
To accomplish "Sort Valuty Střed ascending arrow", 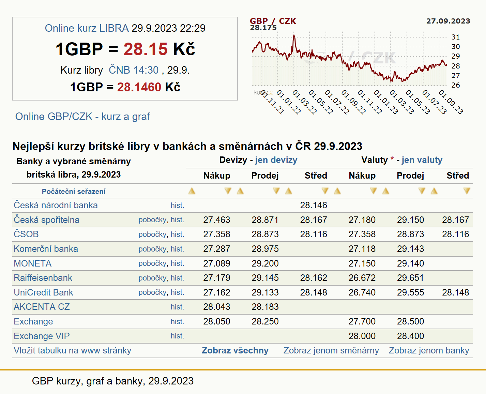I will pos(434,191).
